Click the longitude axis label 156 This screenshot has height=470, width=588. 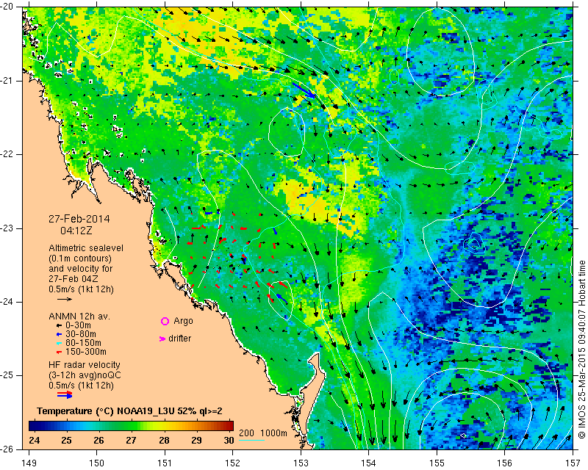pyautogui.click(x=505, y=463)
